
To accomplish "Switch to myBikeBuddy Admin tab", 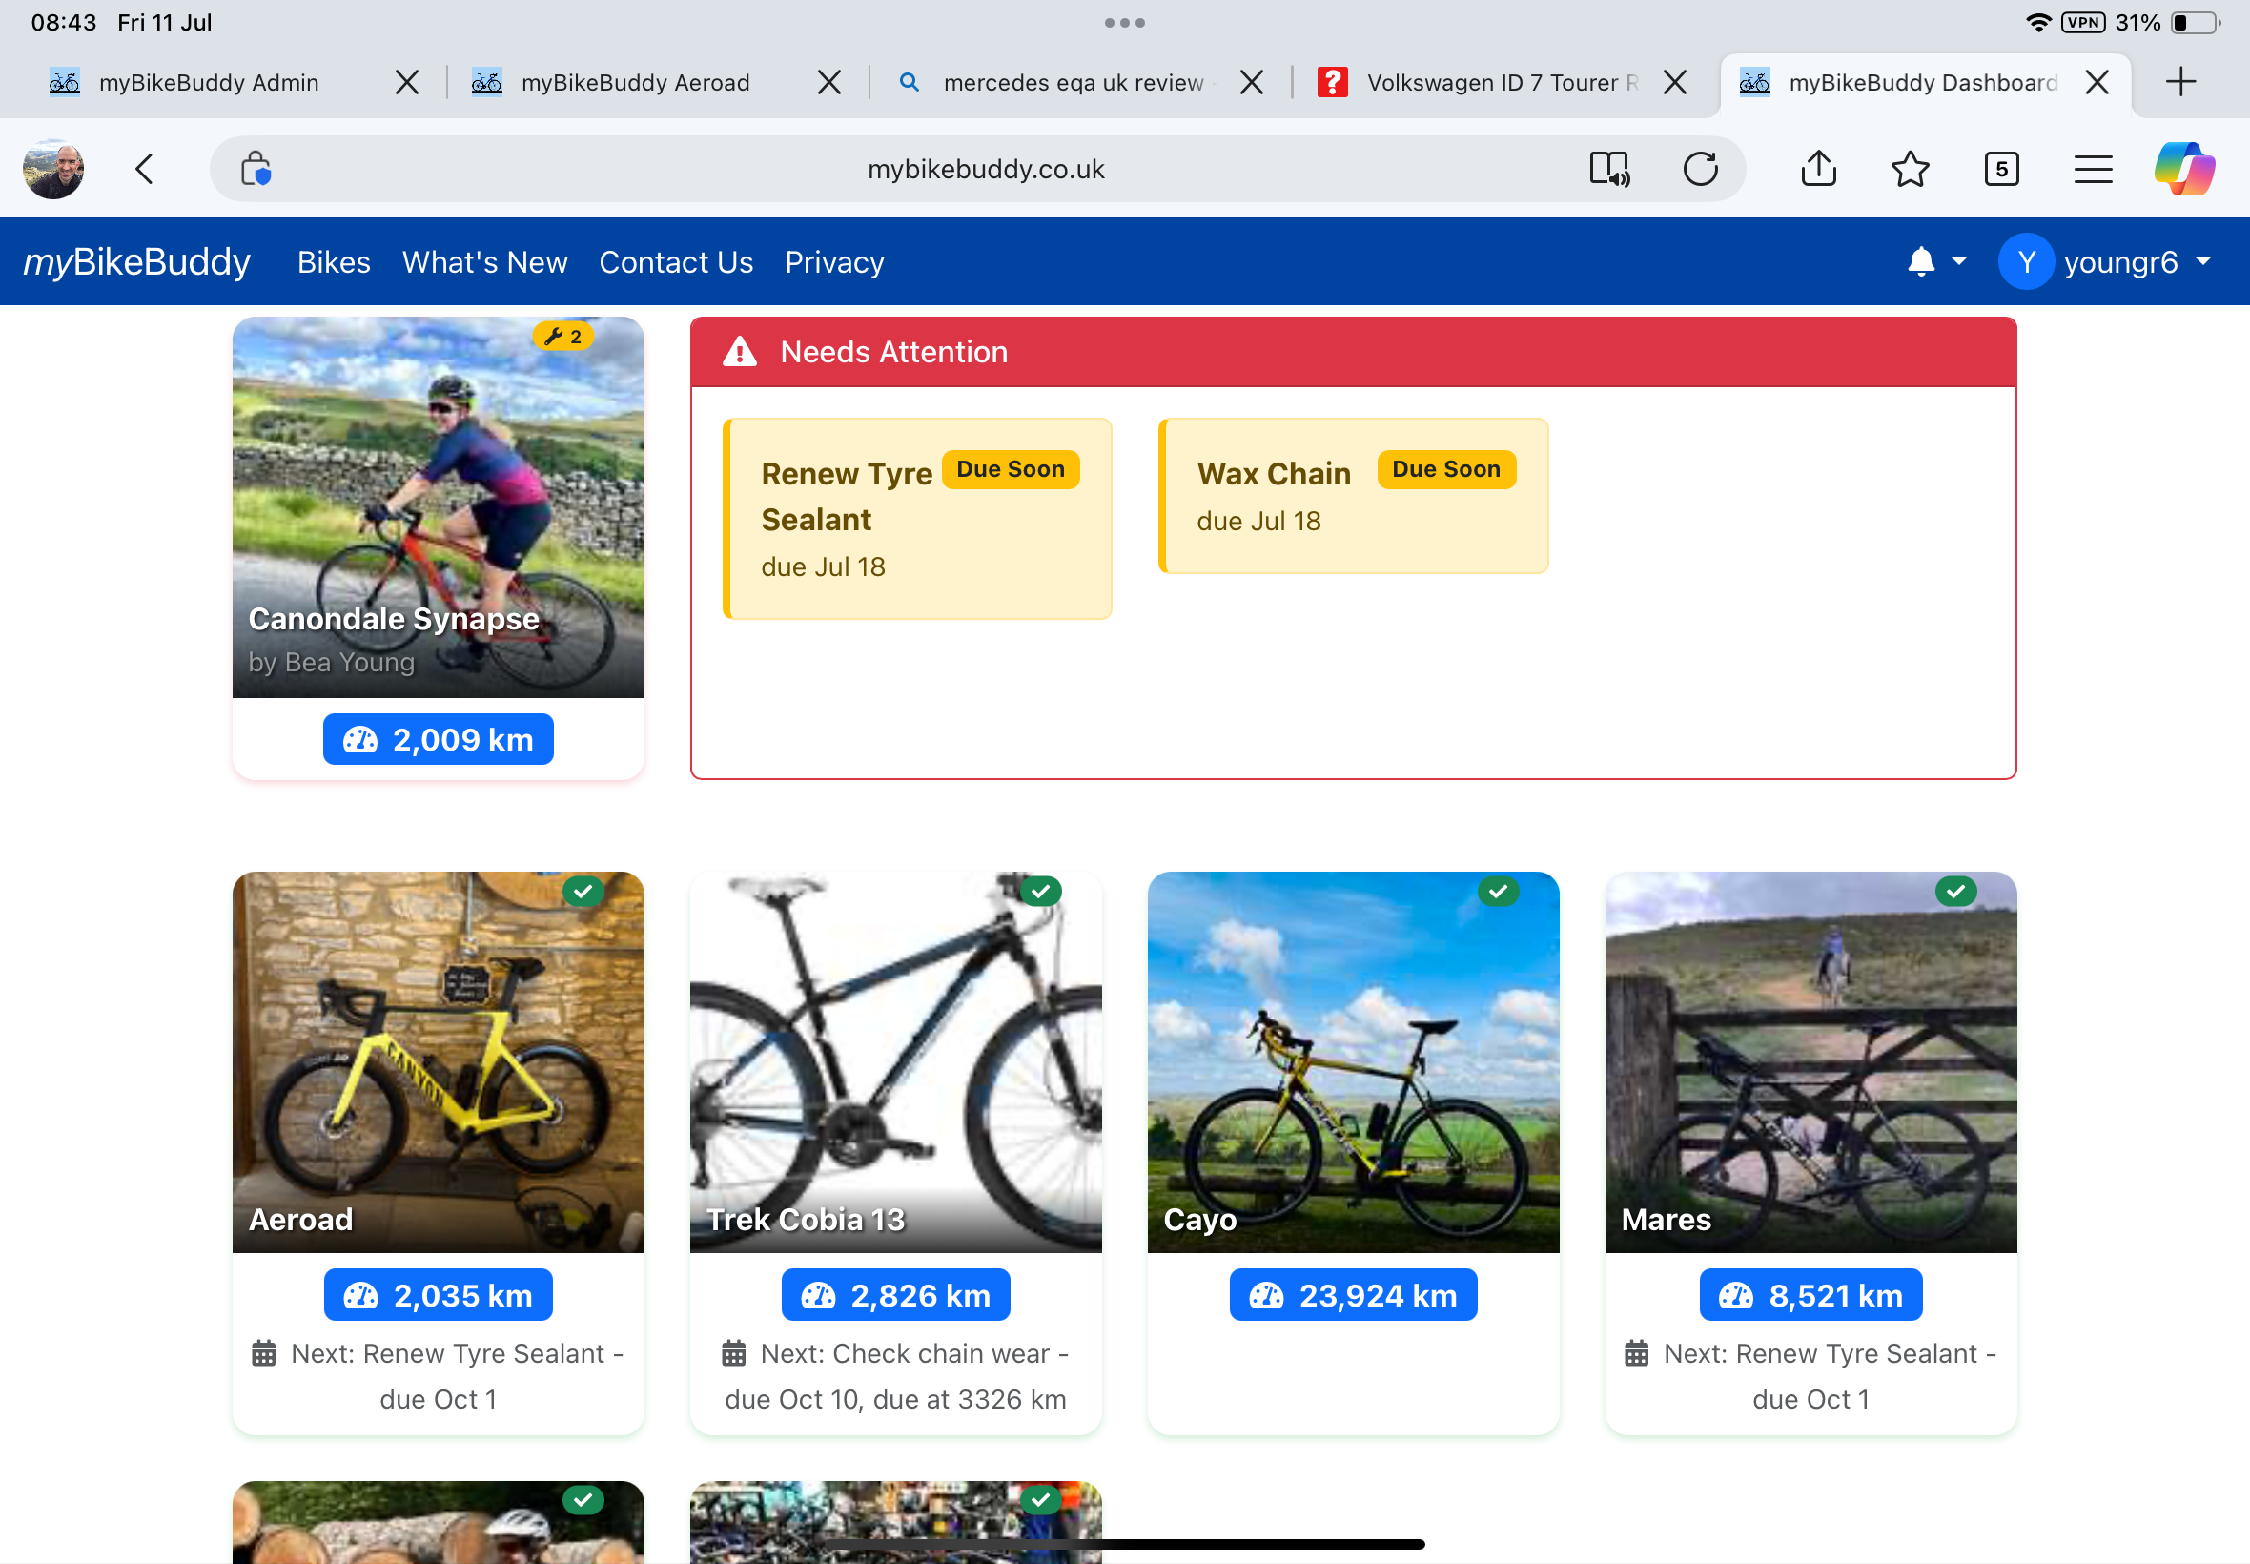I will coord(209,82).
